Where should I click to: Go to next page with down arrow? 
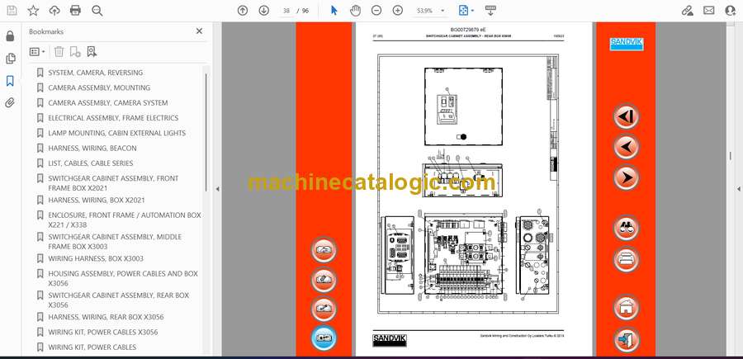(264, 11)
